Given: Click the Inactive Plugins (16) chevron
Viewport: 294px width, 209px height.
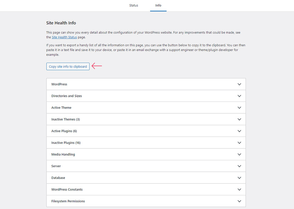Looking at the screenshot, I should point(239,143).
